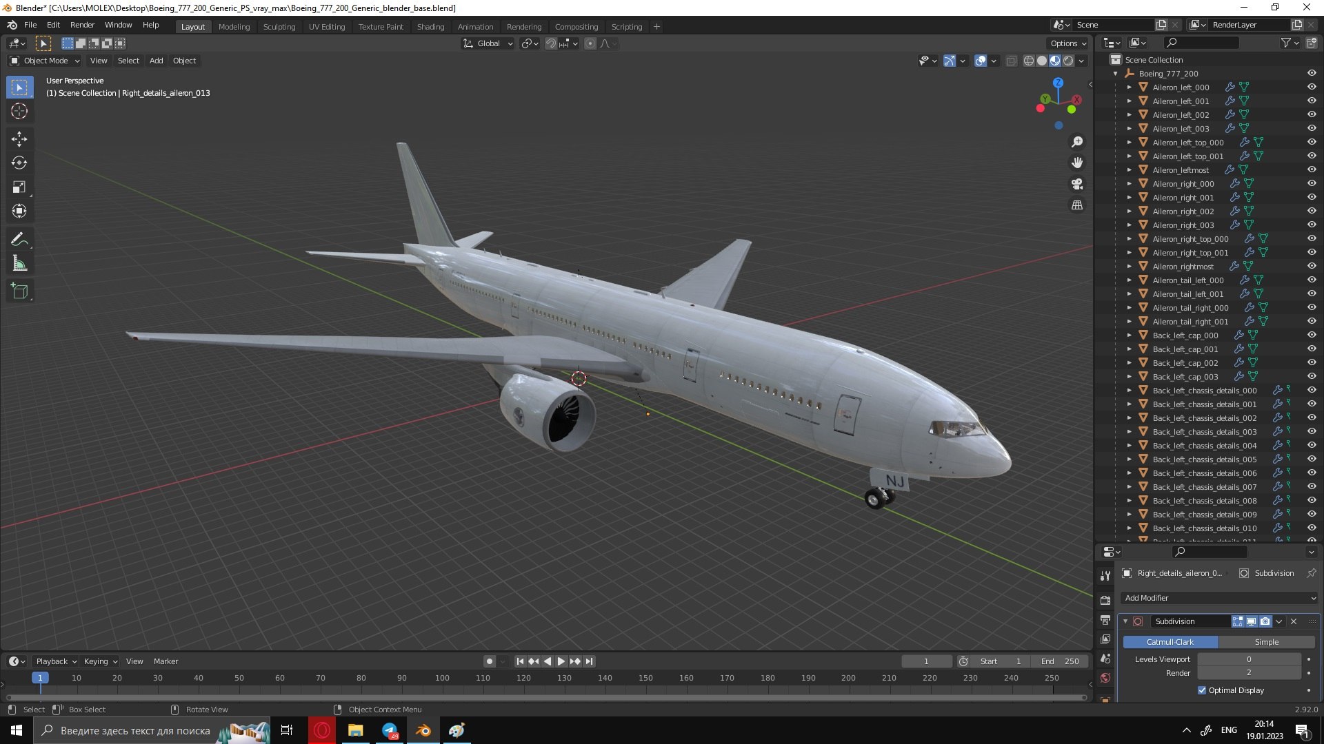Play animation forward
This screenshot has height=744, width=1324.
pos(561,661)
